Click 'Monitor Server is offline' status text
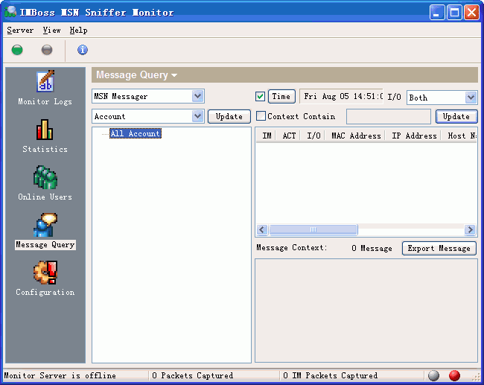The height and width of the screenshot is (385, 484). [x=60, y=375]
